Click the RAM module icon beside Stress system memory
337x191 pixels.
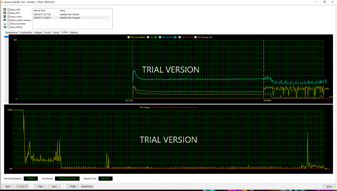point(5,20)
